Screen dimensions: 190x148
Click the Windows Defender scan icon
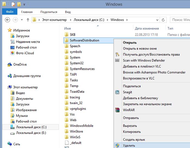pyautogui.click(x=117, y=61)
